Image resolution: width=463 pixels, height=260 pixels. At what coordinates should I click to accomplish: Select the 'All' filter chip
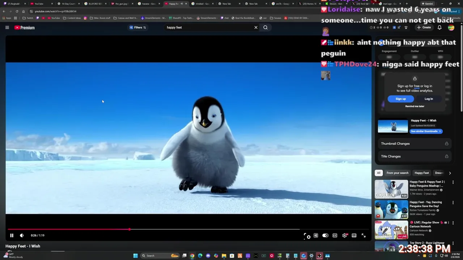point(379,173)
